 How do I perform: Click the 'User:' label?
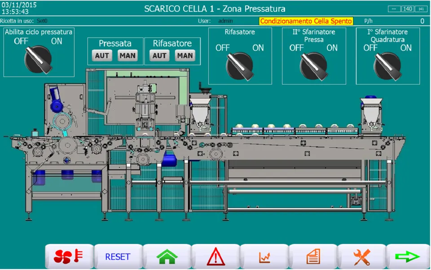coord(204,21)
